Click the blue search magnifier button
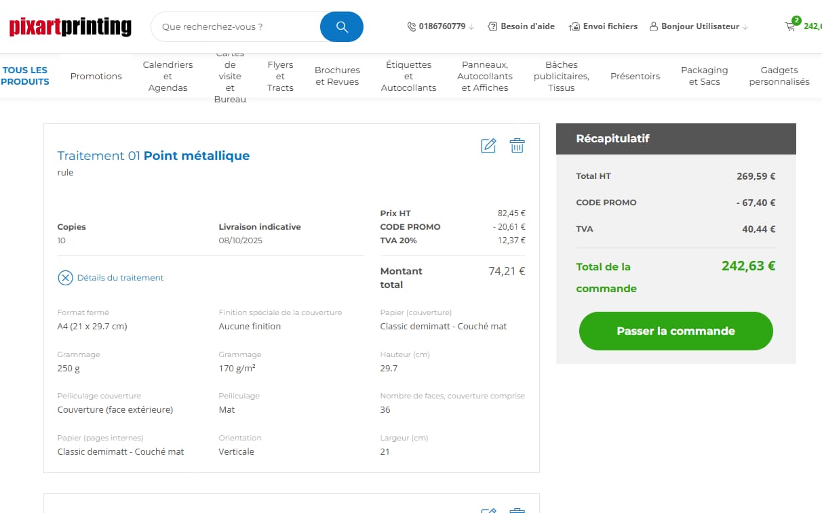 tap(341, 27)
